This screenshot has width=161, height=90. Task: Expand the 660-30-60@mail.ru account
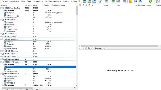tap(1, 34)
